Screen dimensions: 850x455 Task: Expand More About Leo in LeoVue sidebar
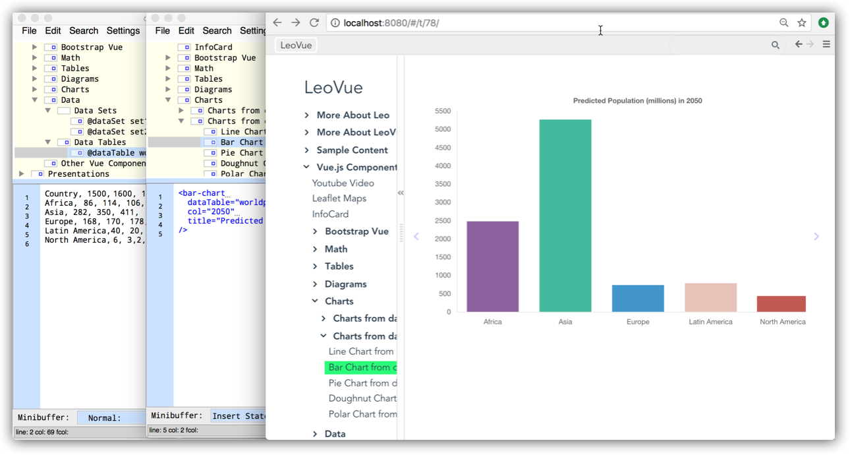(x=306, y=115)
